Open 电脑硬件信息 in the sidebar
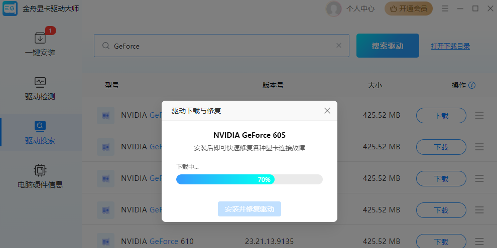The height and width of the screenshot is (248, 497). tap(40, 176)
